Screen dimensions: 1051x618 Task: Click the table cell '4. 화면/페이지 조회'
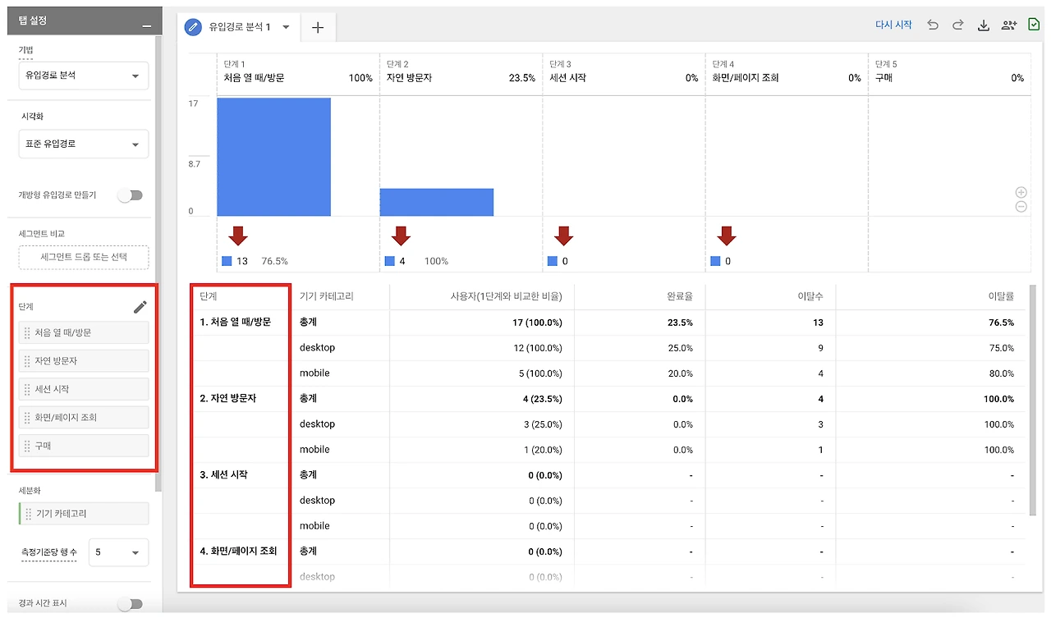pos(239,552)
